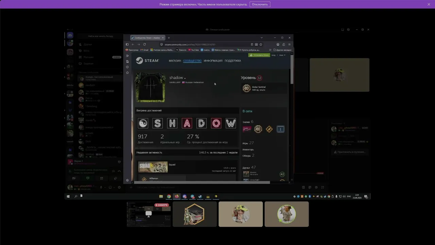This screenshot has height=245, width=435.
Task: Open the Друзья 47 friends link
Action: (x=249, y=167)
